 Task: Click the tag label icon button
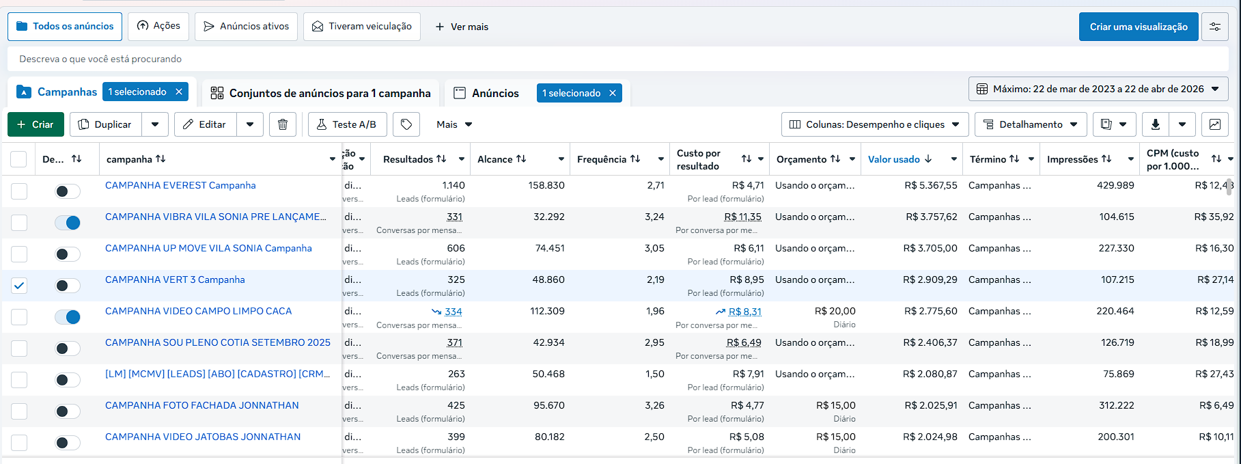coord(406,124)
